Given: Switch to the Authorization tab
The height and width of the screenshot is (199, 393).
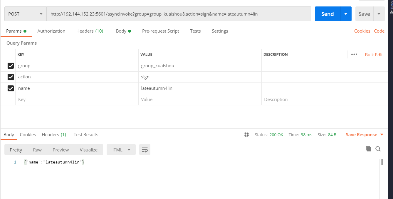Looking at the screenshot, I should click(51, 31).
